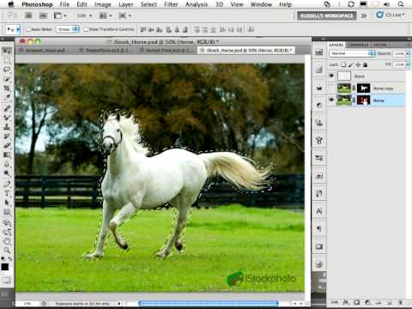This screenshot has width=412, height=309.
Task: Click the horizontal scrollbar below the canvas
Action: (x=208, y=303)
